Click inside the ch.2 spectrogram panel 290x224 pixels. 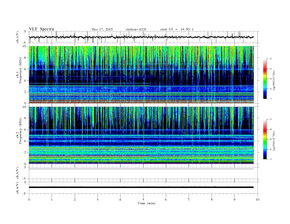pyautogui.click(x=141, y=135)
